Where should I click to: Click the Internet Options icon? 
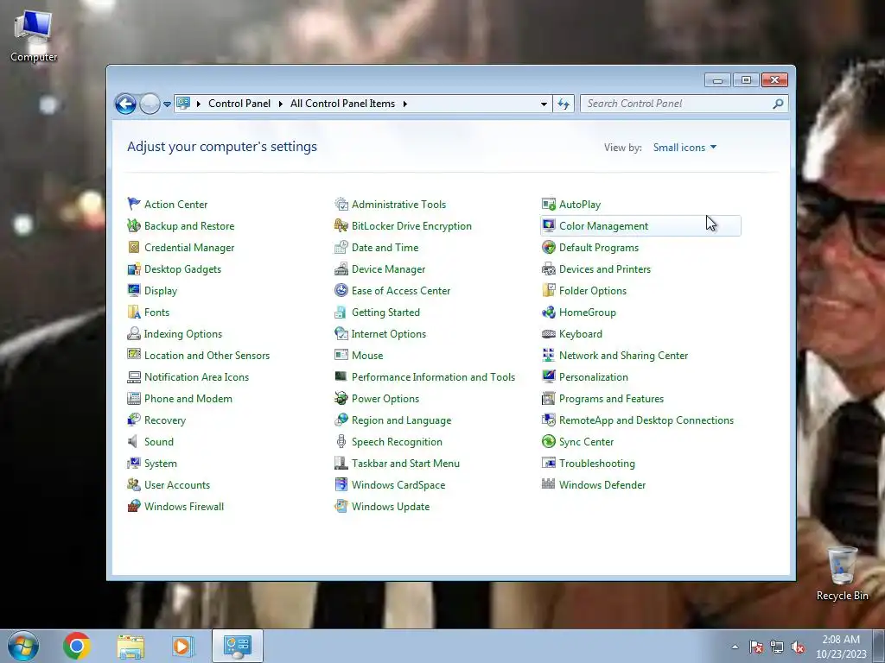(x=341, y=333)
